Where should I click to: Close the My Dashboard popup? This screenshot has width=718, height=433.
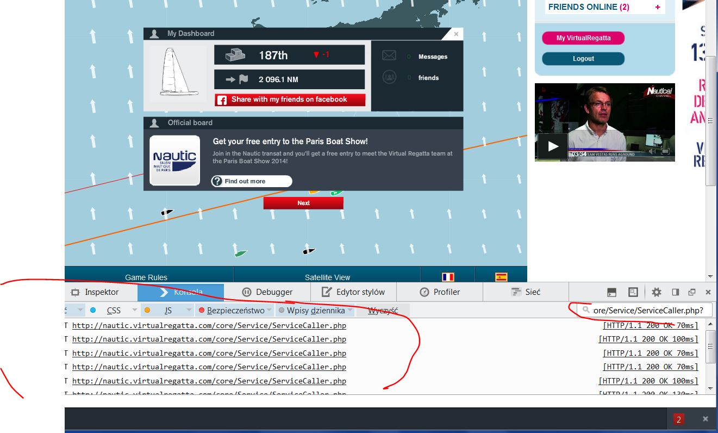point(455,34)
